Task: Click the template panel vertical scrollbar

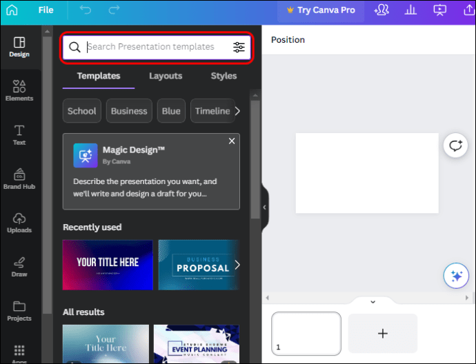Action: (255, 159)
